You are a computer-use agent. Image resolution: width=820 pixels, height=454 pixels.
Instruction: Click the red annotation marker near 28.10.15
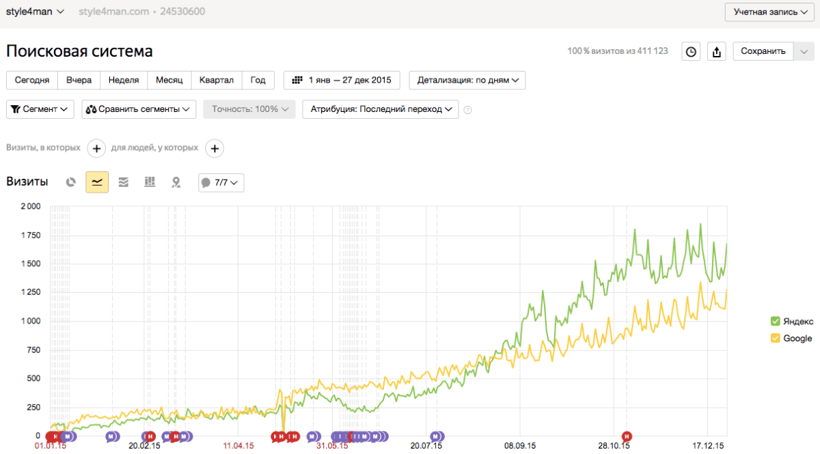pos(627,436)
